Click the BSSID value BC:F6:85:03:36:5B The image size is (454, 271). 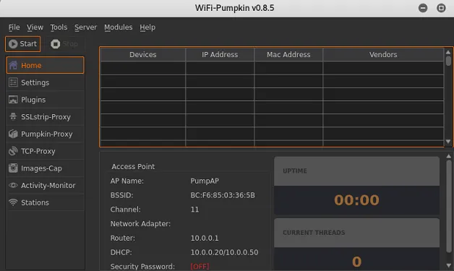pyautogui.click(x=223, y=195)
